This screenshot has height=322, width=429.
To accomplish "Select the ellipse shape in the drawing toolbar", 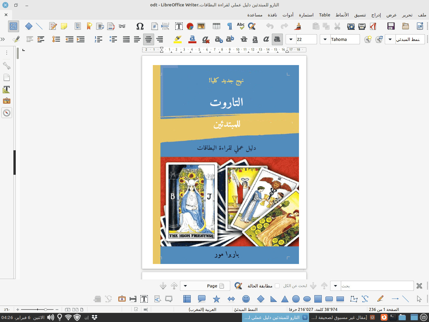I will [x=307, y=299].
